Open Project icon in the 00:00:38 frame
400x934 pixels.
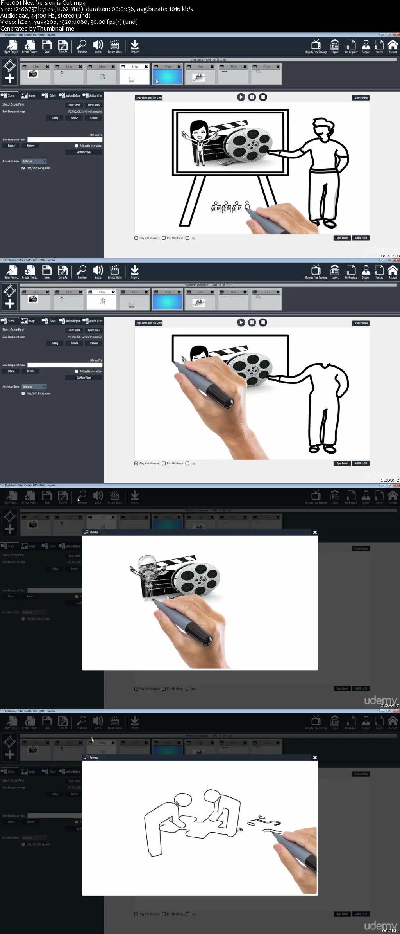[11, 272]
